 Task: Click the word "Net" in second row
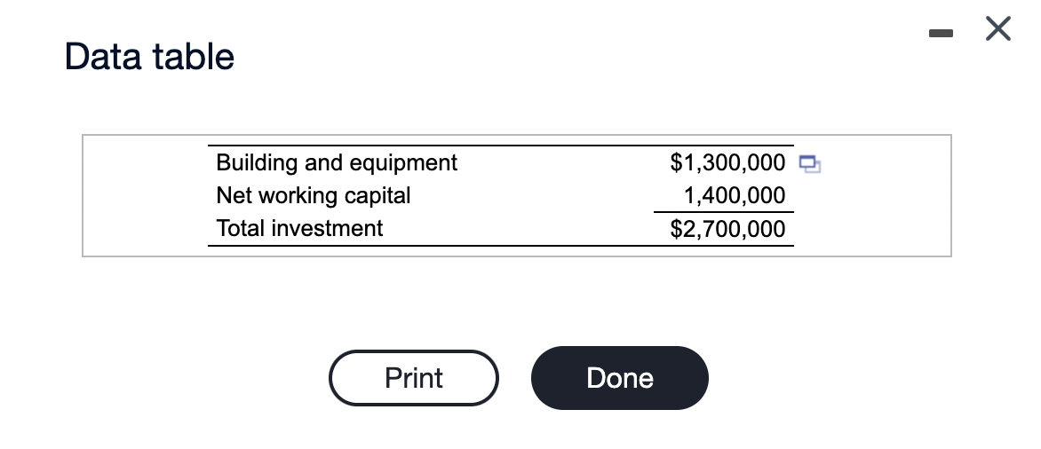tap(233, 195)
